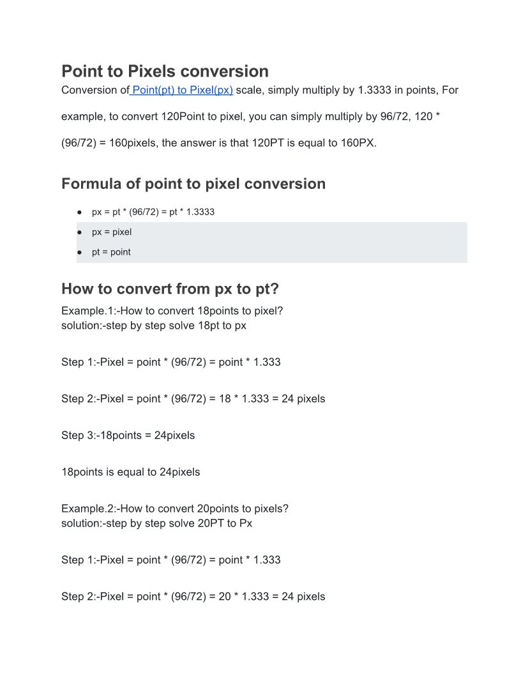Click the first 'Step 1:-Pixel' line under Example 1
The height and width of the screenshot is (674, 521).
[170, 362]
